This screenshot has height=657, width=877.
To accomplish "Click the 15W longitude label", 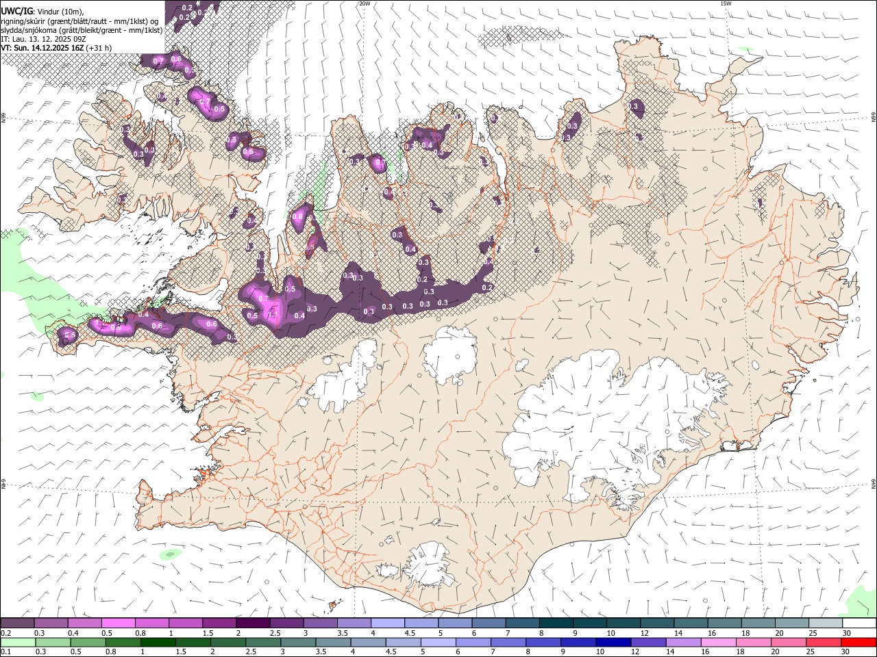I will pyautogui.click(x=726, y=3).
